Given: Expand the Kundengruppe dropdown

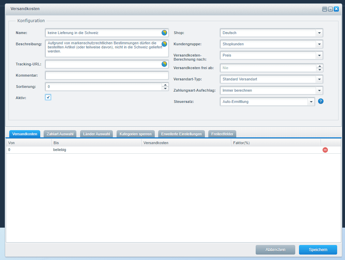Looking at the screenshot, I should point(319,44).
